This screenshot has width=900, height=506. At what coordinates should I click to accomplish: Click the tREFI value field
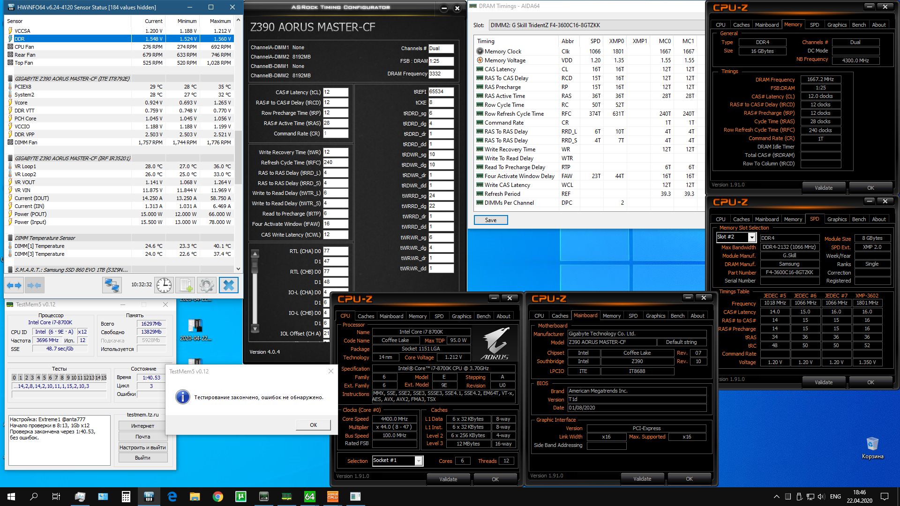point(441,92)
